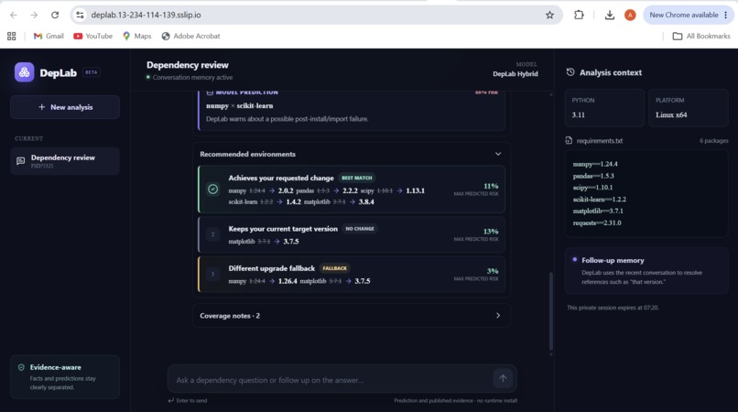
Task: Bookmark this page with the star icon
Action: [549, 15]
